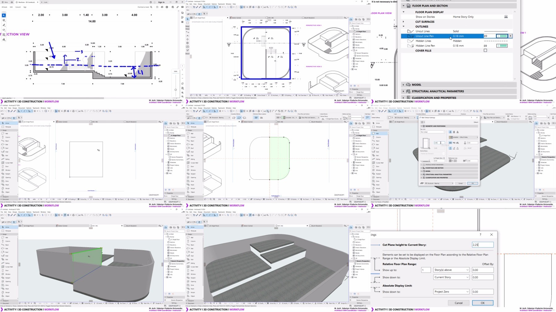Select the highlighter pen tool in PDF sidebar

pyautogui.click(x=4, y=25)
